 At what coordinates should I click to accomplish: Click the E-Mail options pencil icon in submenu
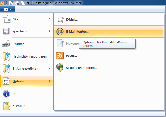click(60, 19)
